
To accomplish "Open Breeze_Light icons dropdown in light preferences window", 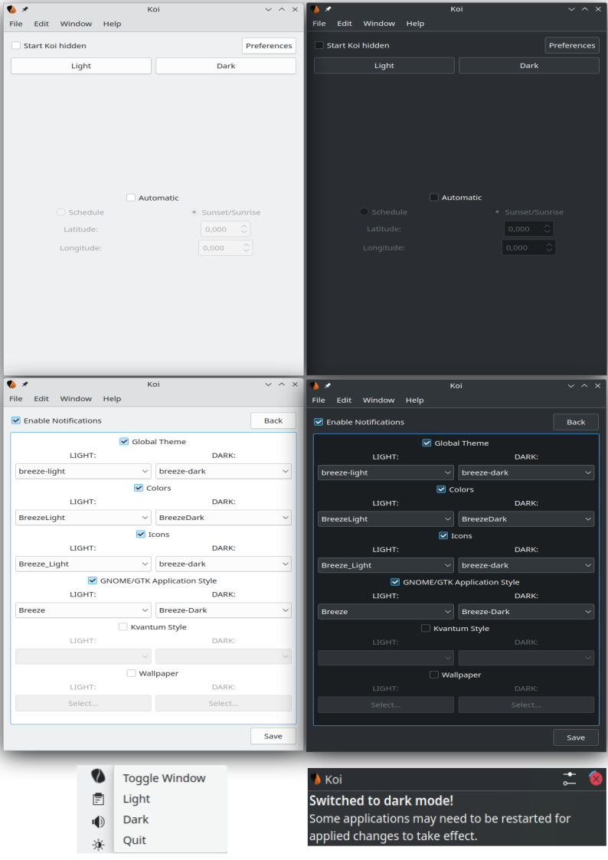I will (83, 564).
